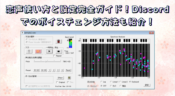The image size is (175, 96).
Task: Click the Time 0:06 / 0:47 readout
Action: click(69, 52)
